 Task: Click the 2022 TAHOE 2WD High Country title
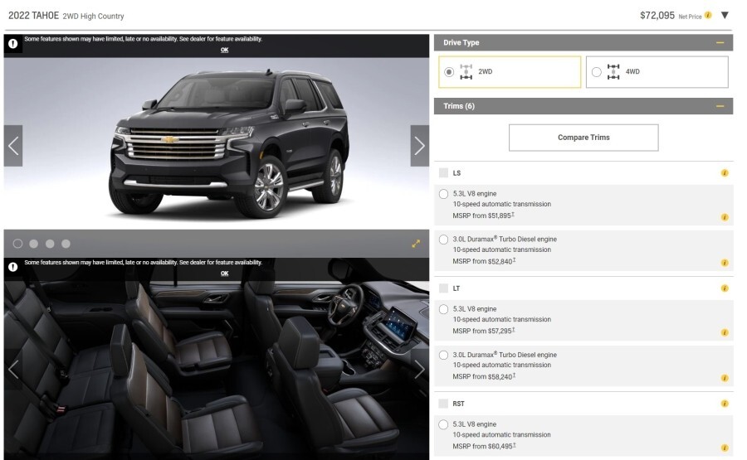tap(66, 16)
